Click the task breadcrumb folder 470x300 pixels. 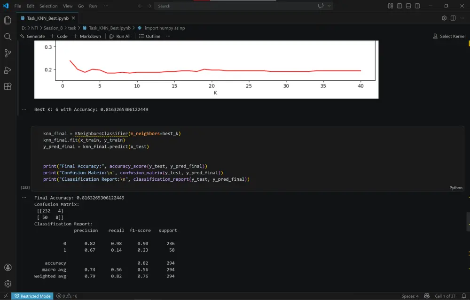[x=72, y=28]
